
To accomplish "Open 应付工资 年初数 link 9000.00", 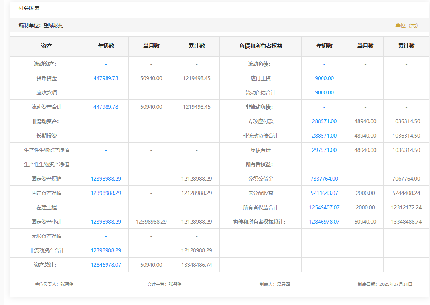I will [324, 78].
